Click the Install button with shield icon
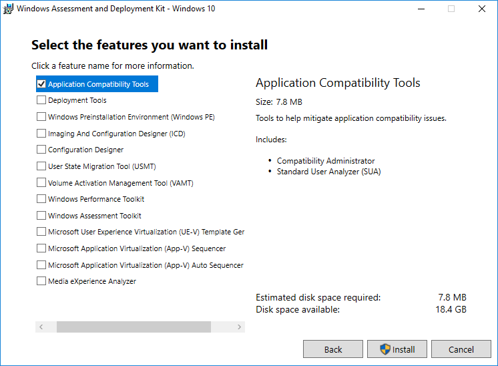The image size is (498, 366). 397,349
